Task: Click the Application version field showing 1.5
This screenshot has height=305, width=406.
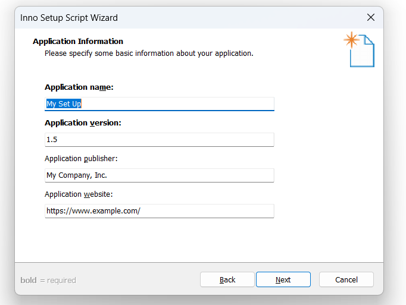Action: click(159, 140)
